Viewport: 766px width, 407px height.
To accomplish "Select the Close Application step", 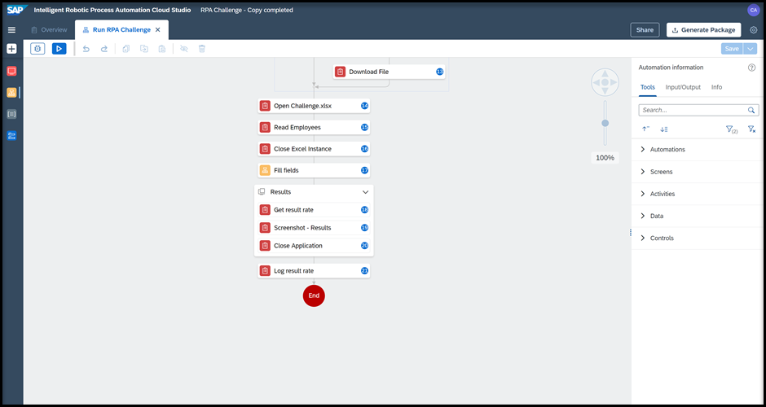I will click(314, 246).
